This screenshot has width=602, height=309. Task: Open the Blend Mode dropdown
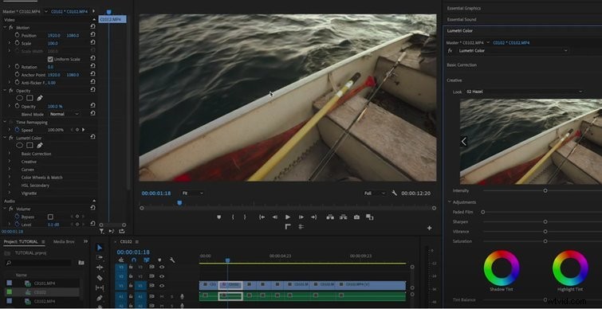click(x=65, y=114)
